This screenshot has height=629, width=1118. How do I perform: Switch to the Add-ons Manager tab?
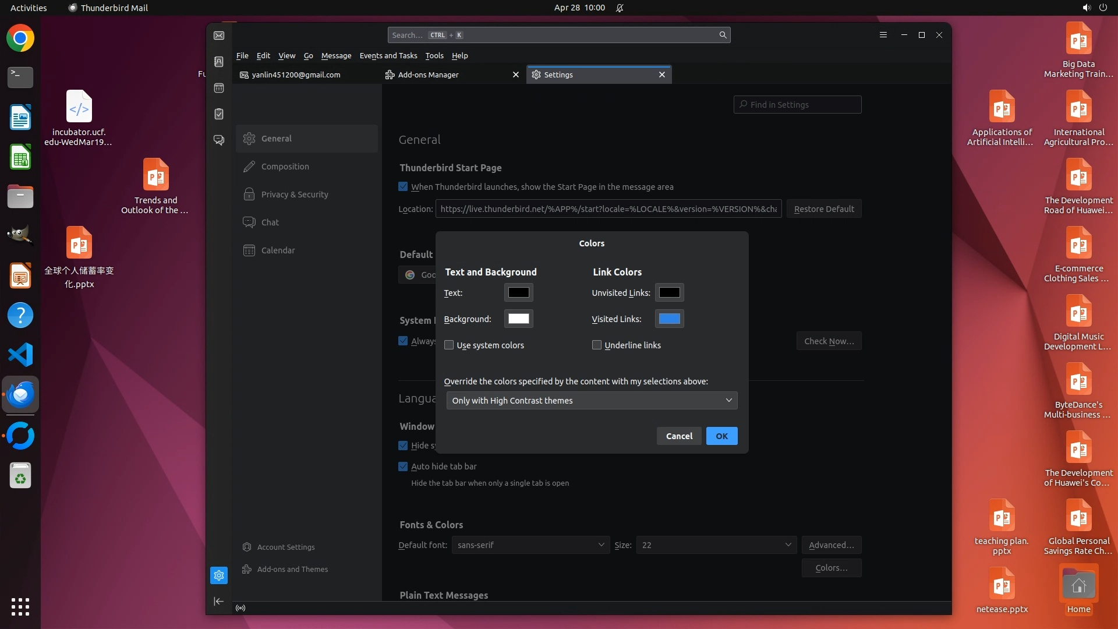tap(429, 75)
